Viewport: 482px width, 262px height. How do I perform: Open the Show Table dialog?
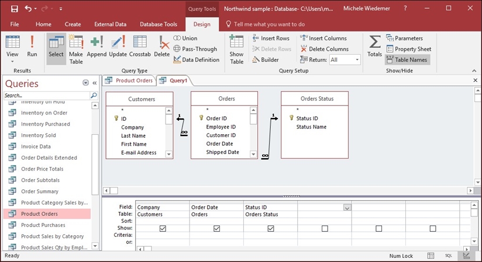coord(236,49)
